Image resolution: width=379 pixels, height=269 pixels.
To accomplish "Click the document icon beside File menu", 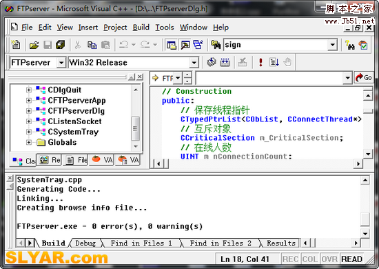I will tap(14, 27).
